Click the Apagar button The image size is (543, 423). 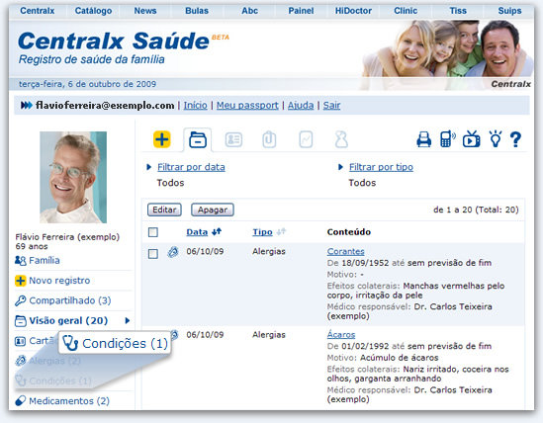click(x=213, y=210)
